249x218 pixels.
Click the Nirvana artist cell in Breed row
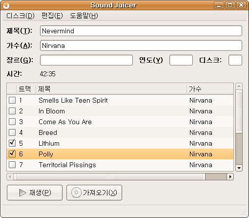[x=201, y=132]
